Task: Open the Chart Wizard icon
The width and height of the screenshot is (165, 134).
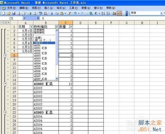Action: click(x=114, y=13)
